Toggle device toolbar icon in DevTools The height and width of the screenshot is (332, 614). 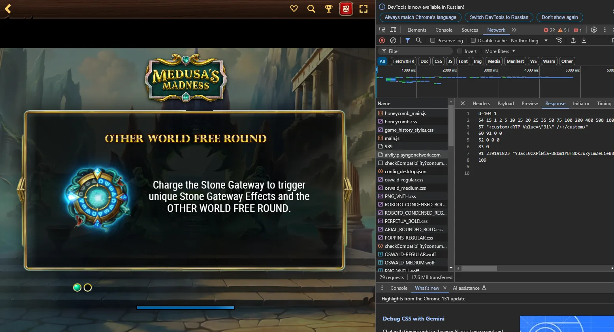[393, 30]
